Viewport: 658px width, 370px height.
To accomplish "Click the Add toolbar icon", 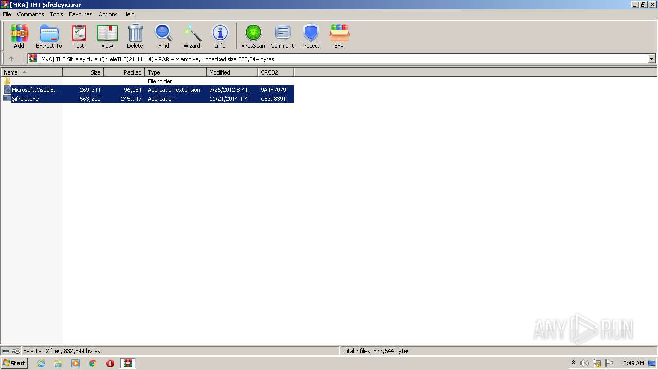I will pos(19,36).
